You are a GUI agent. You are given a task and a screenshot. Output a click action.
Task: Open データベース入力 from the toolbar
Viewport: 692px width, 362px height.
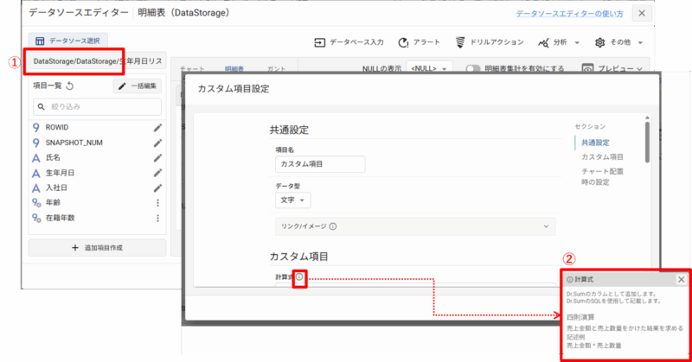(349, 41)
